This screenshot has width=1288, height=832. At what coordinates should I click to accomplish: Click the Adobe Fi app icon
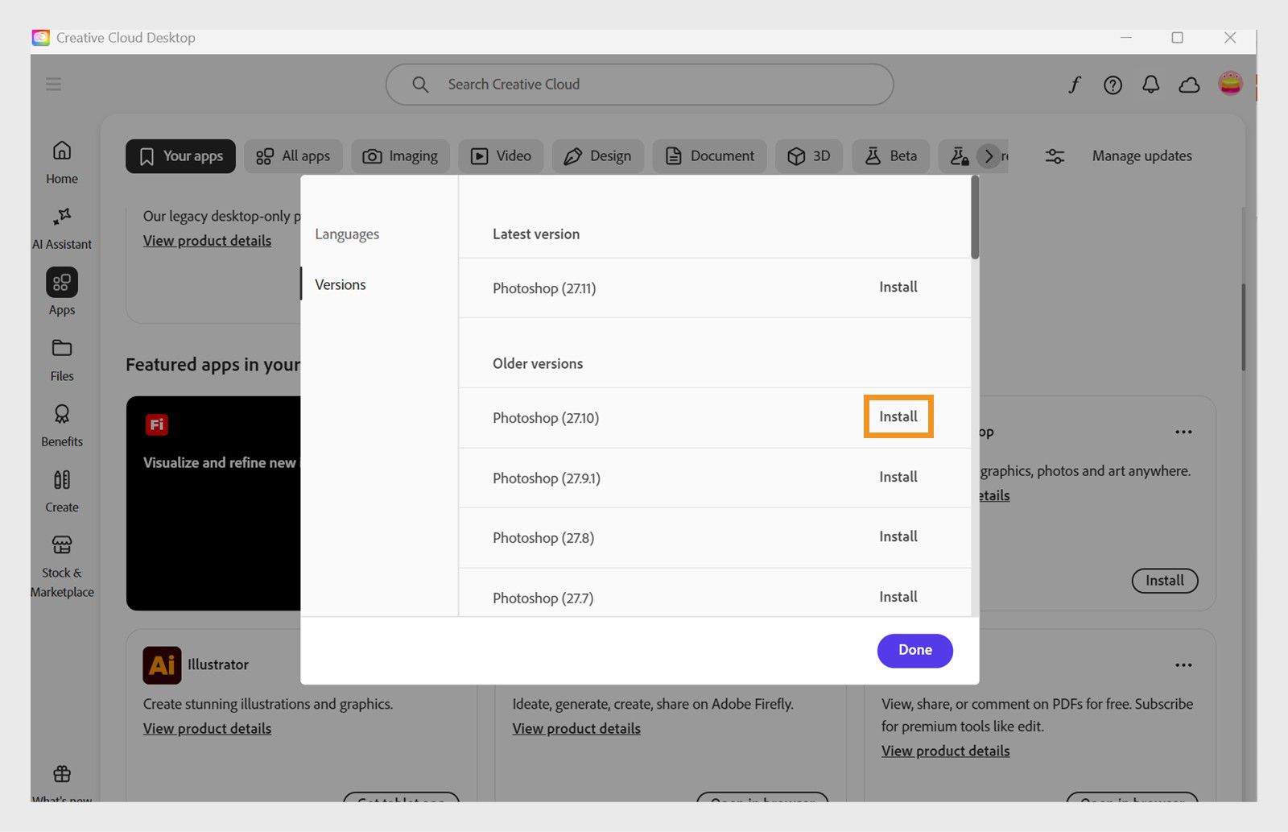click(157, 424)
